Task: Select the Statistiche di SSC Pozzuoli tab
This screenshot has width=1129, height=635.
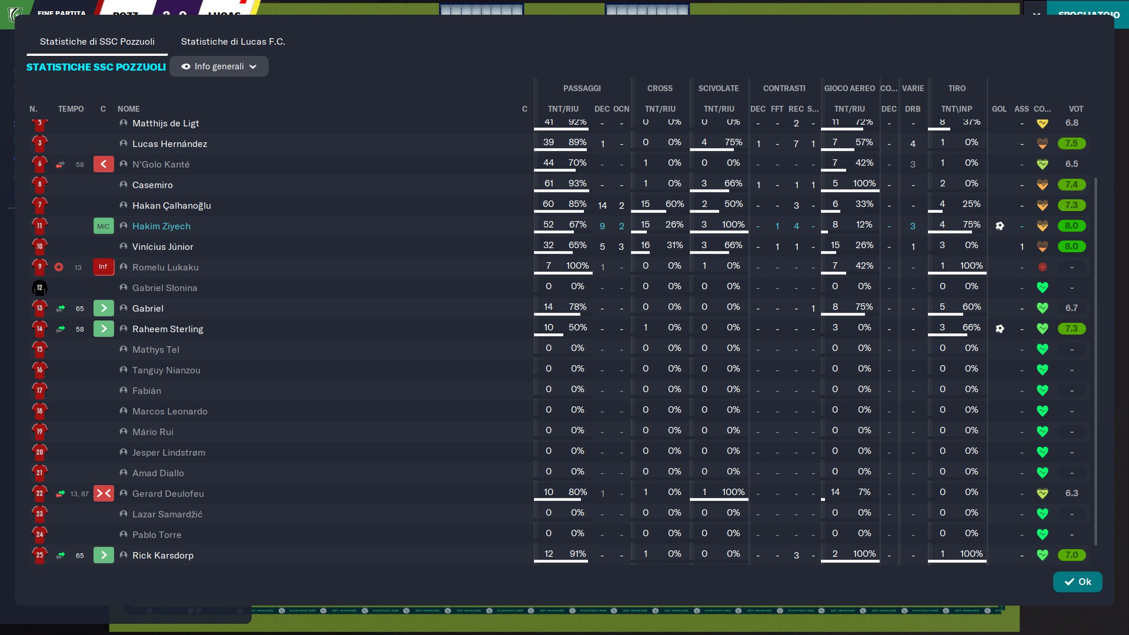Action: (97, 42)
